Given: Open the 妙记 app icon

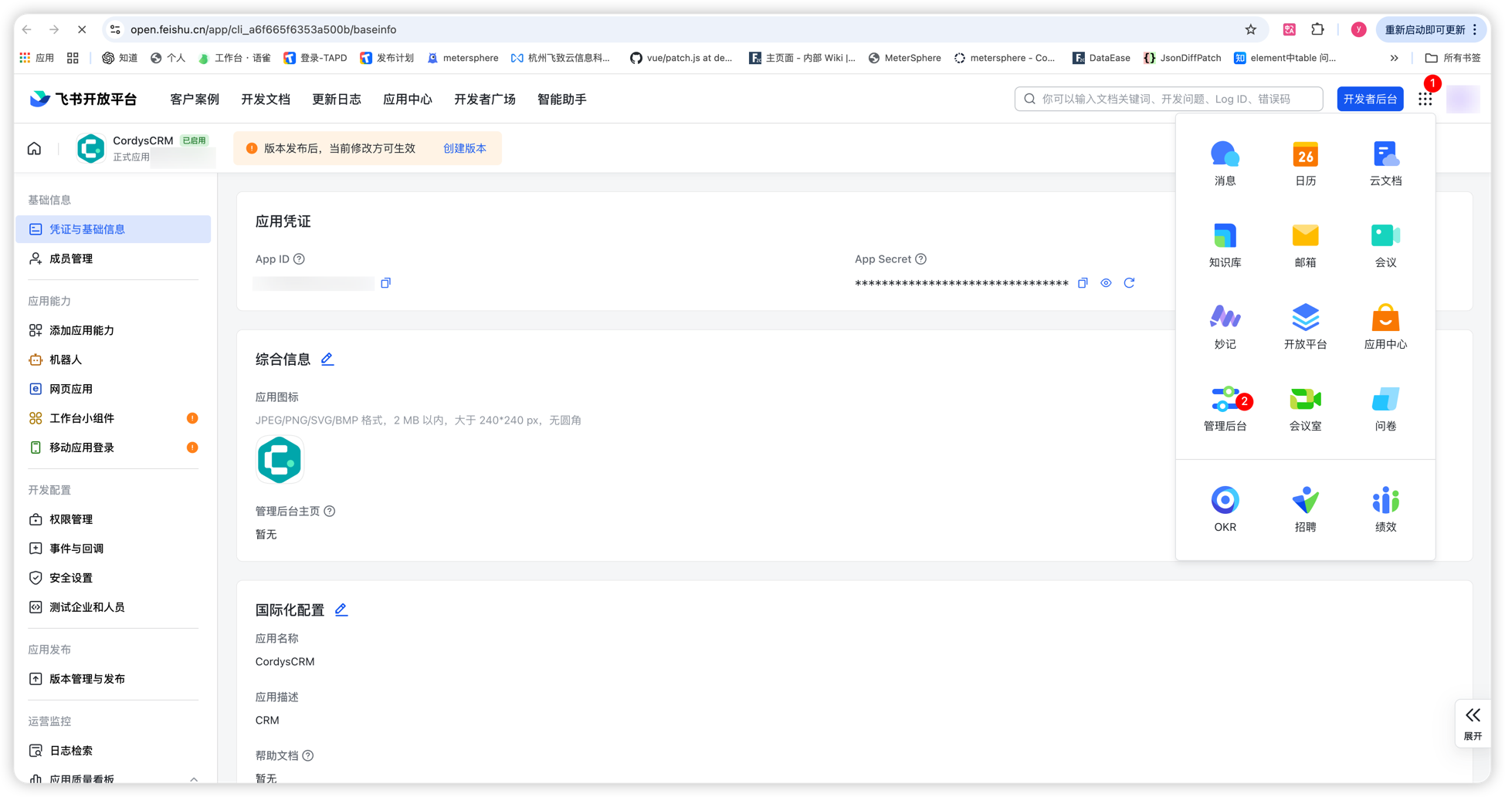Looking at the screenshot, I should point(1225,318).
